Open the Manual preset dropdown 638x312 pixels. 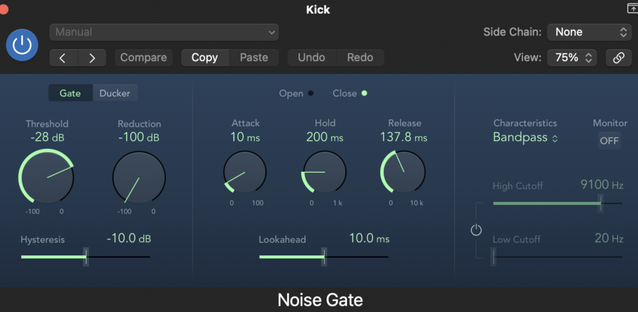[164, 32]
